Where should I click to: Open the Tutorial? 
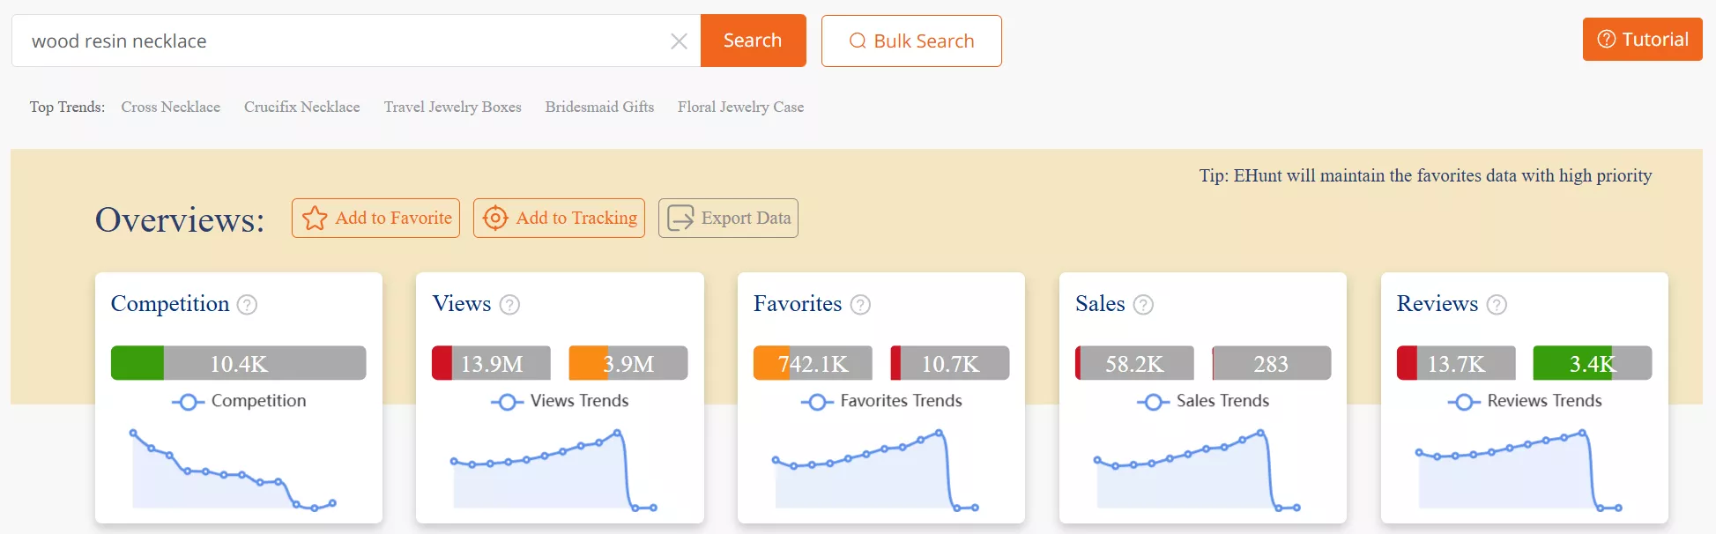tap(1642, 40)
